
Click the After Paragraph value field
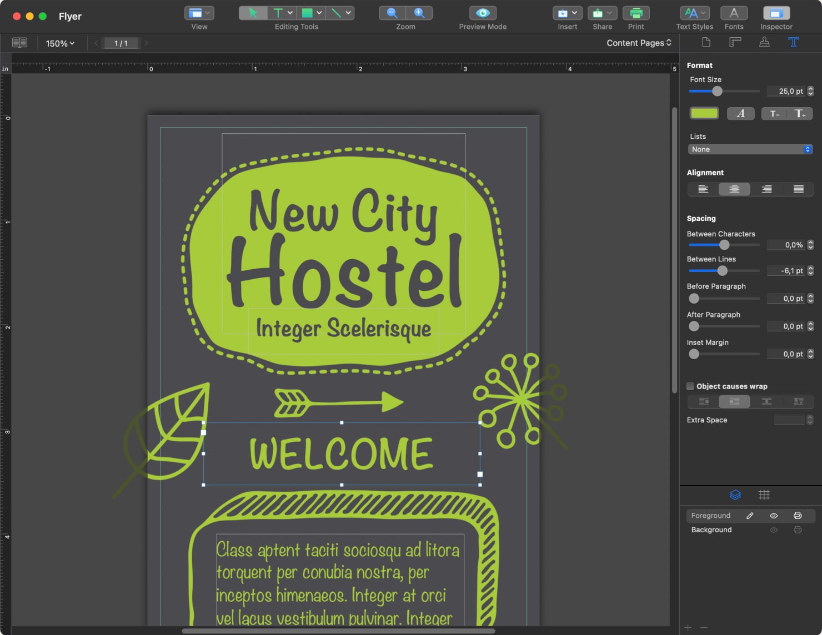786,326
